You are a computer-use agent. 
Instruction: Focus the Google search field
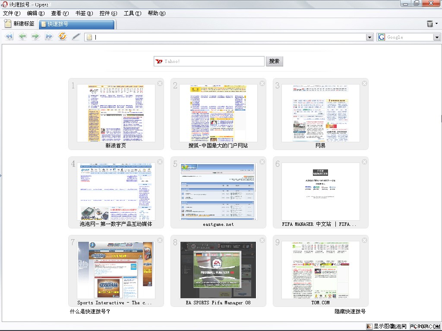(408, 37)
